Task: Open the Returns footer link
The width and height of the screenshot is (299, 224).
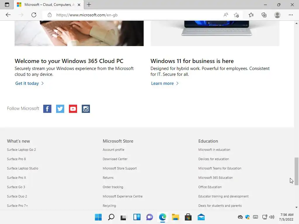Action: (x=108, y=178)
